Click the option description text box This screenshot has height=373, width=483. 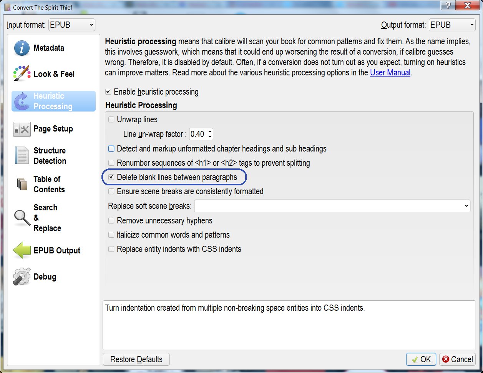pos(289,325)
